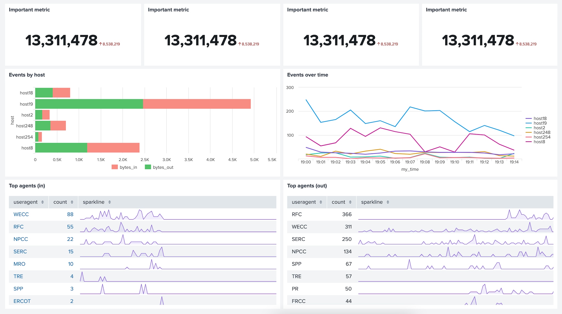
Task: Click the MRO count value 10
Action: coord(71,264)
